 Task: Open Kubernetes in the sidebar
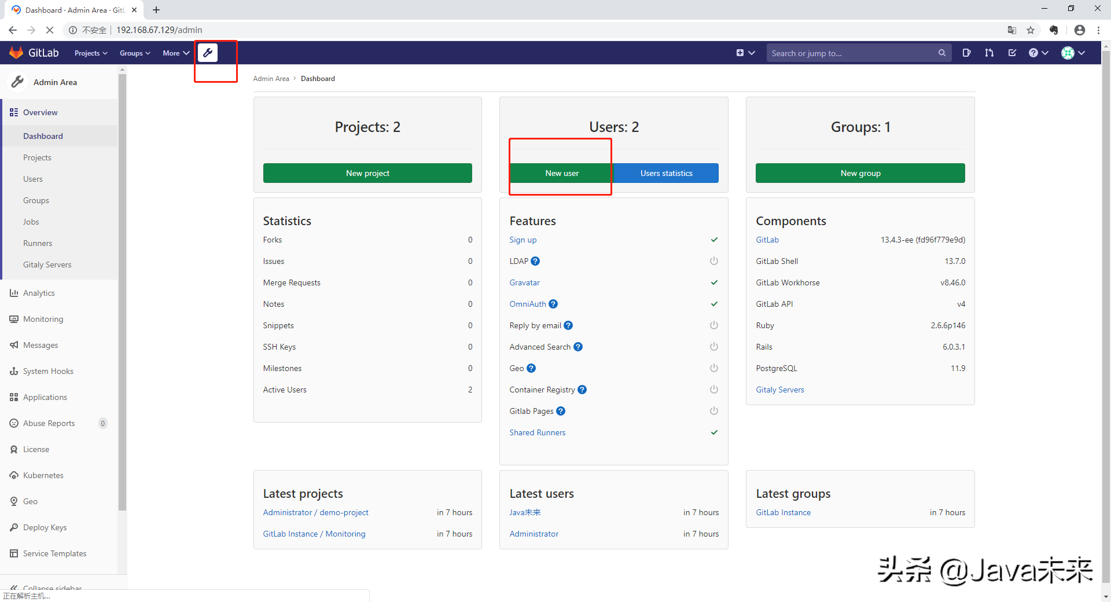pyautogui.click(x=59, y=475)
